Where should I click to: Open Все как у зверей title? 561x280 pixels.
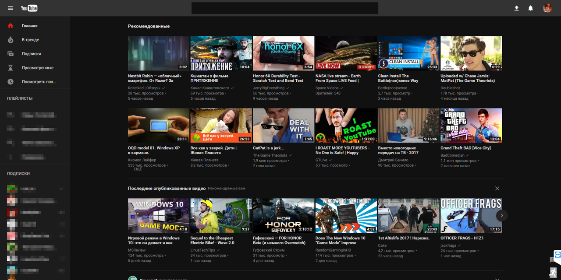[213, 150]
